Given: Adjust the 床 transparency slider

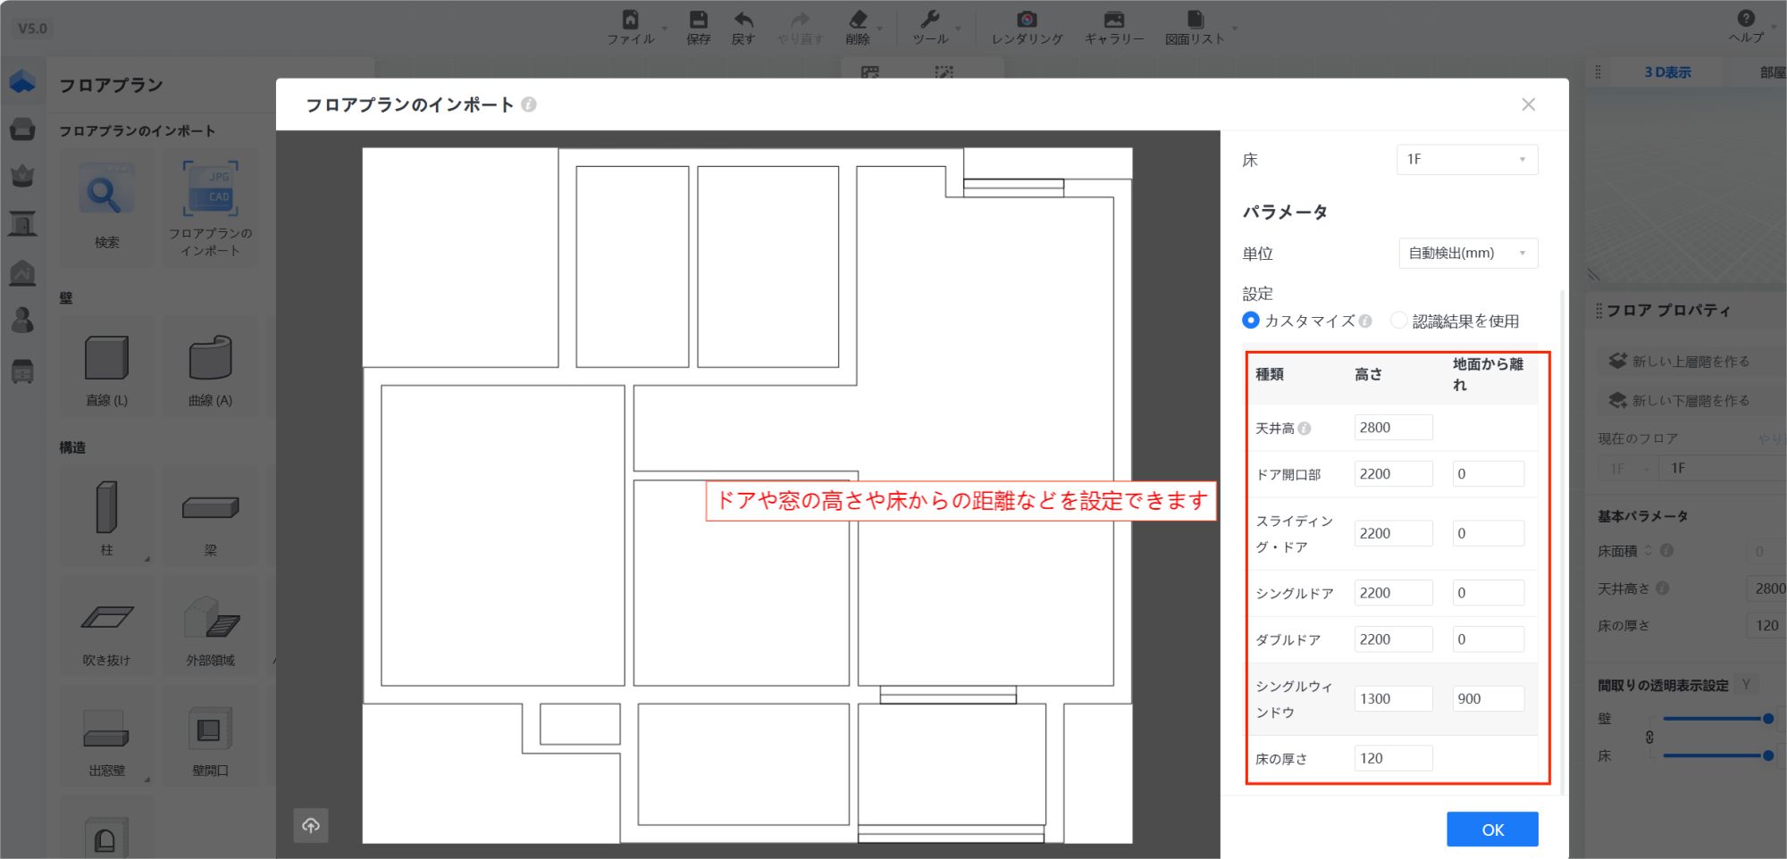Looking at the screenshot, I should pos(1716,756).
